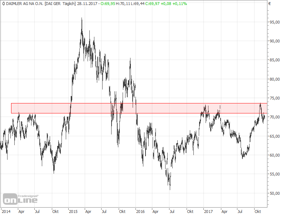286x214 pixels.
Task: Click the Tradesignal online logo
Action: [21, 199]
